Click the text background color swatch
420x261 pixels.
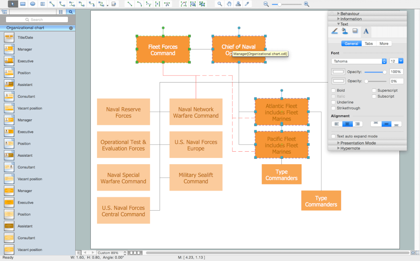(338, 81)
